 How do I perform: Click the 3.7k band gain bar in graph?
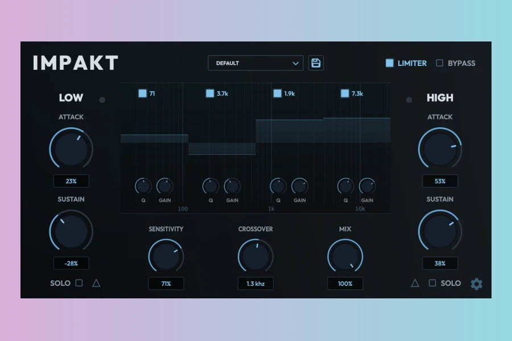coord(222,148)
